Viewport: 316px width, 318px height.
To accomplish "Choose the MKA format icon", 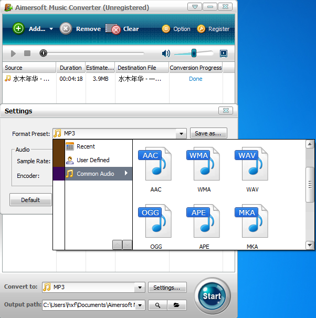I will (252, 221).
